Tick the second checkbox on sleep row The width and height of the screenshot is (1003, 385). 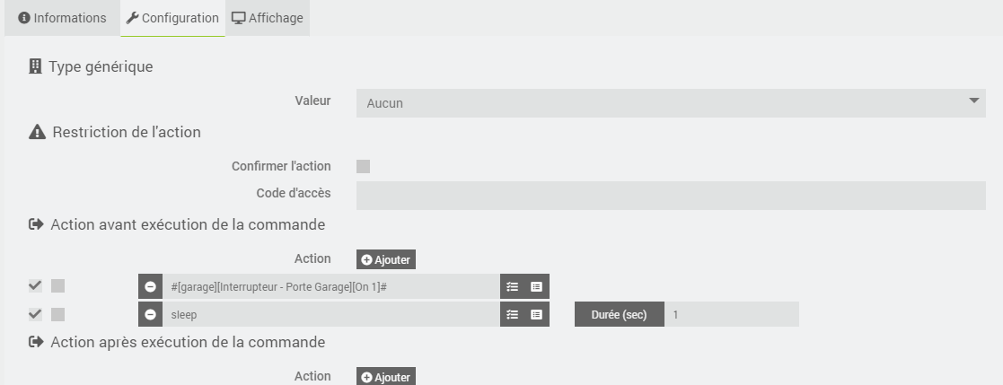point(58,314)
